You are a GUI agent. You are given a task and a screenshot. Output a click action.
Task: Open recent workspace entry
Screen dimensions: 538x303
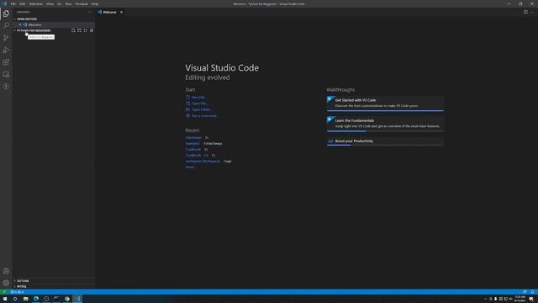(x=203, y=161)
